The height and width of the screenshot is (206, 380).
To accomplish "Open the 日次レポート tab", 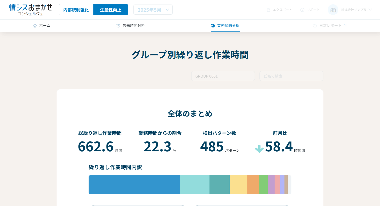I will 330,25.
